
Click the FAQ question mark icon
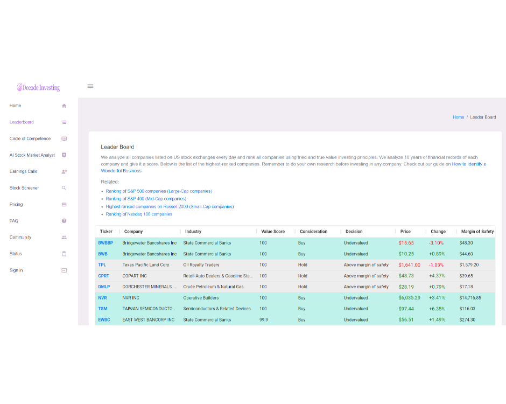64,221
